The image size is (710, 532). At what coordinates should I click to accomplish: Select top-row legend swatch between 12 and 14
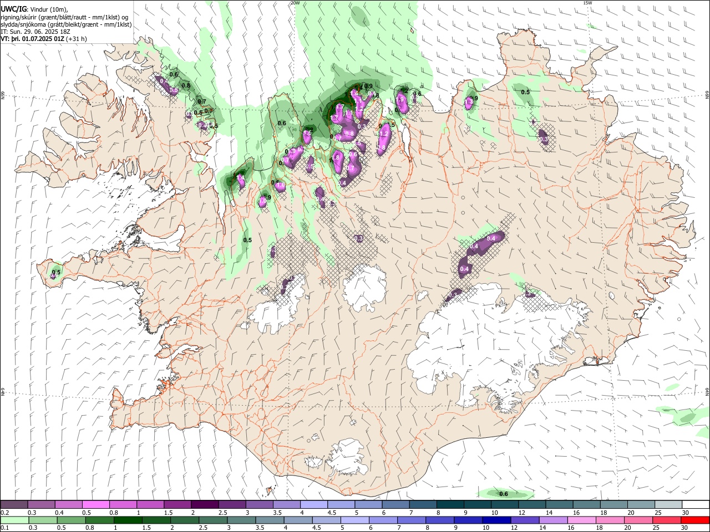pos(531,505)
